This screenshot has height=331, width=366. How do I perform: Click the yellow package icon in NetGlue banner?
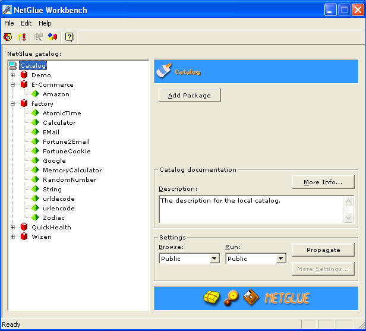click(212, 297)
